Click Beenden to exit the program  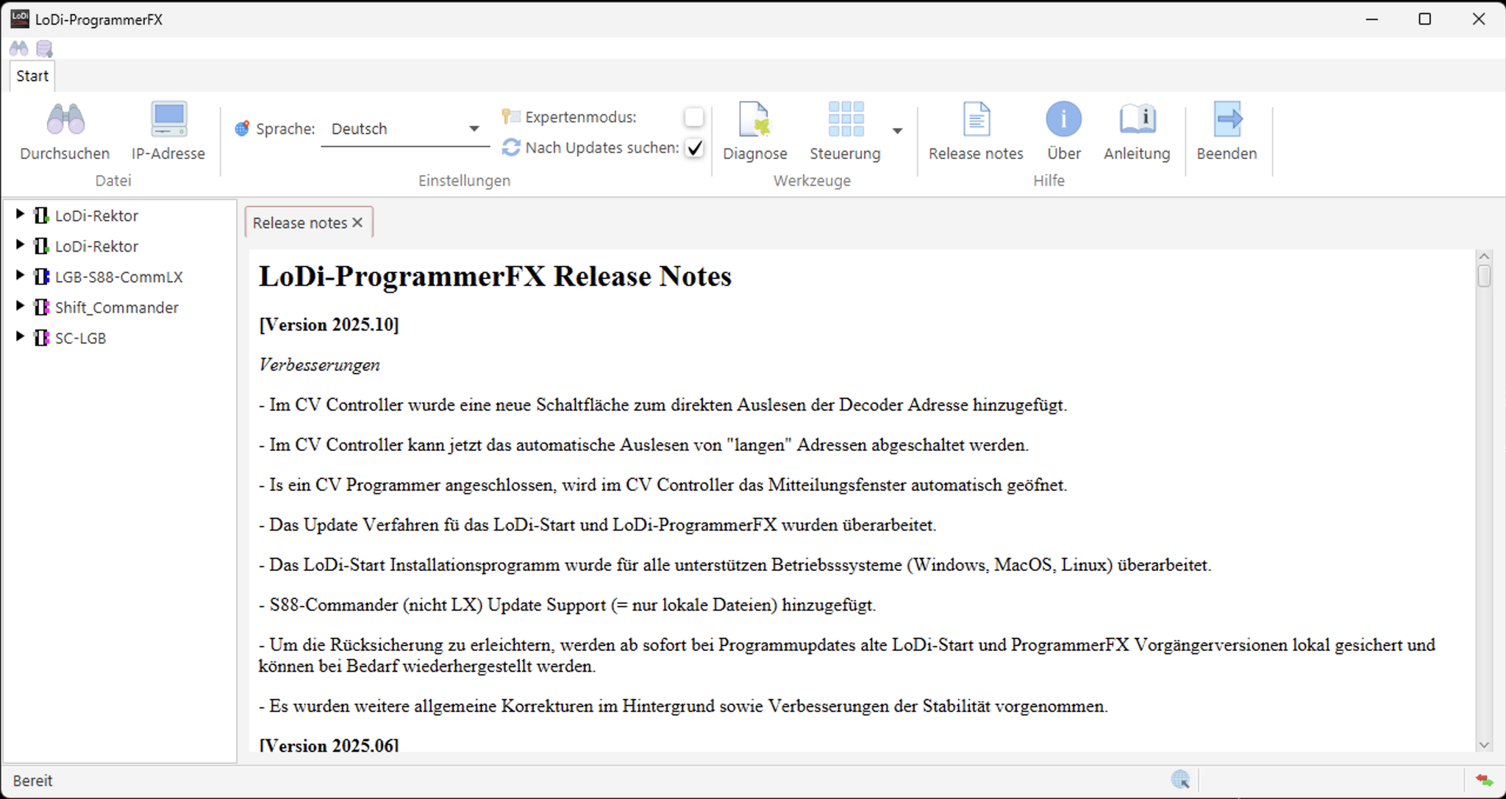1227,131
